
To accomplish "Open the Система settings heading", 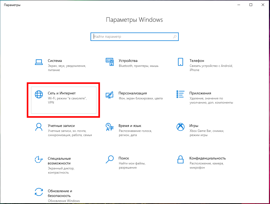I will pyautogui.click(x=55, y=61).
